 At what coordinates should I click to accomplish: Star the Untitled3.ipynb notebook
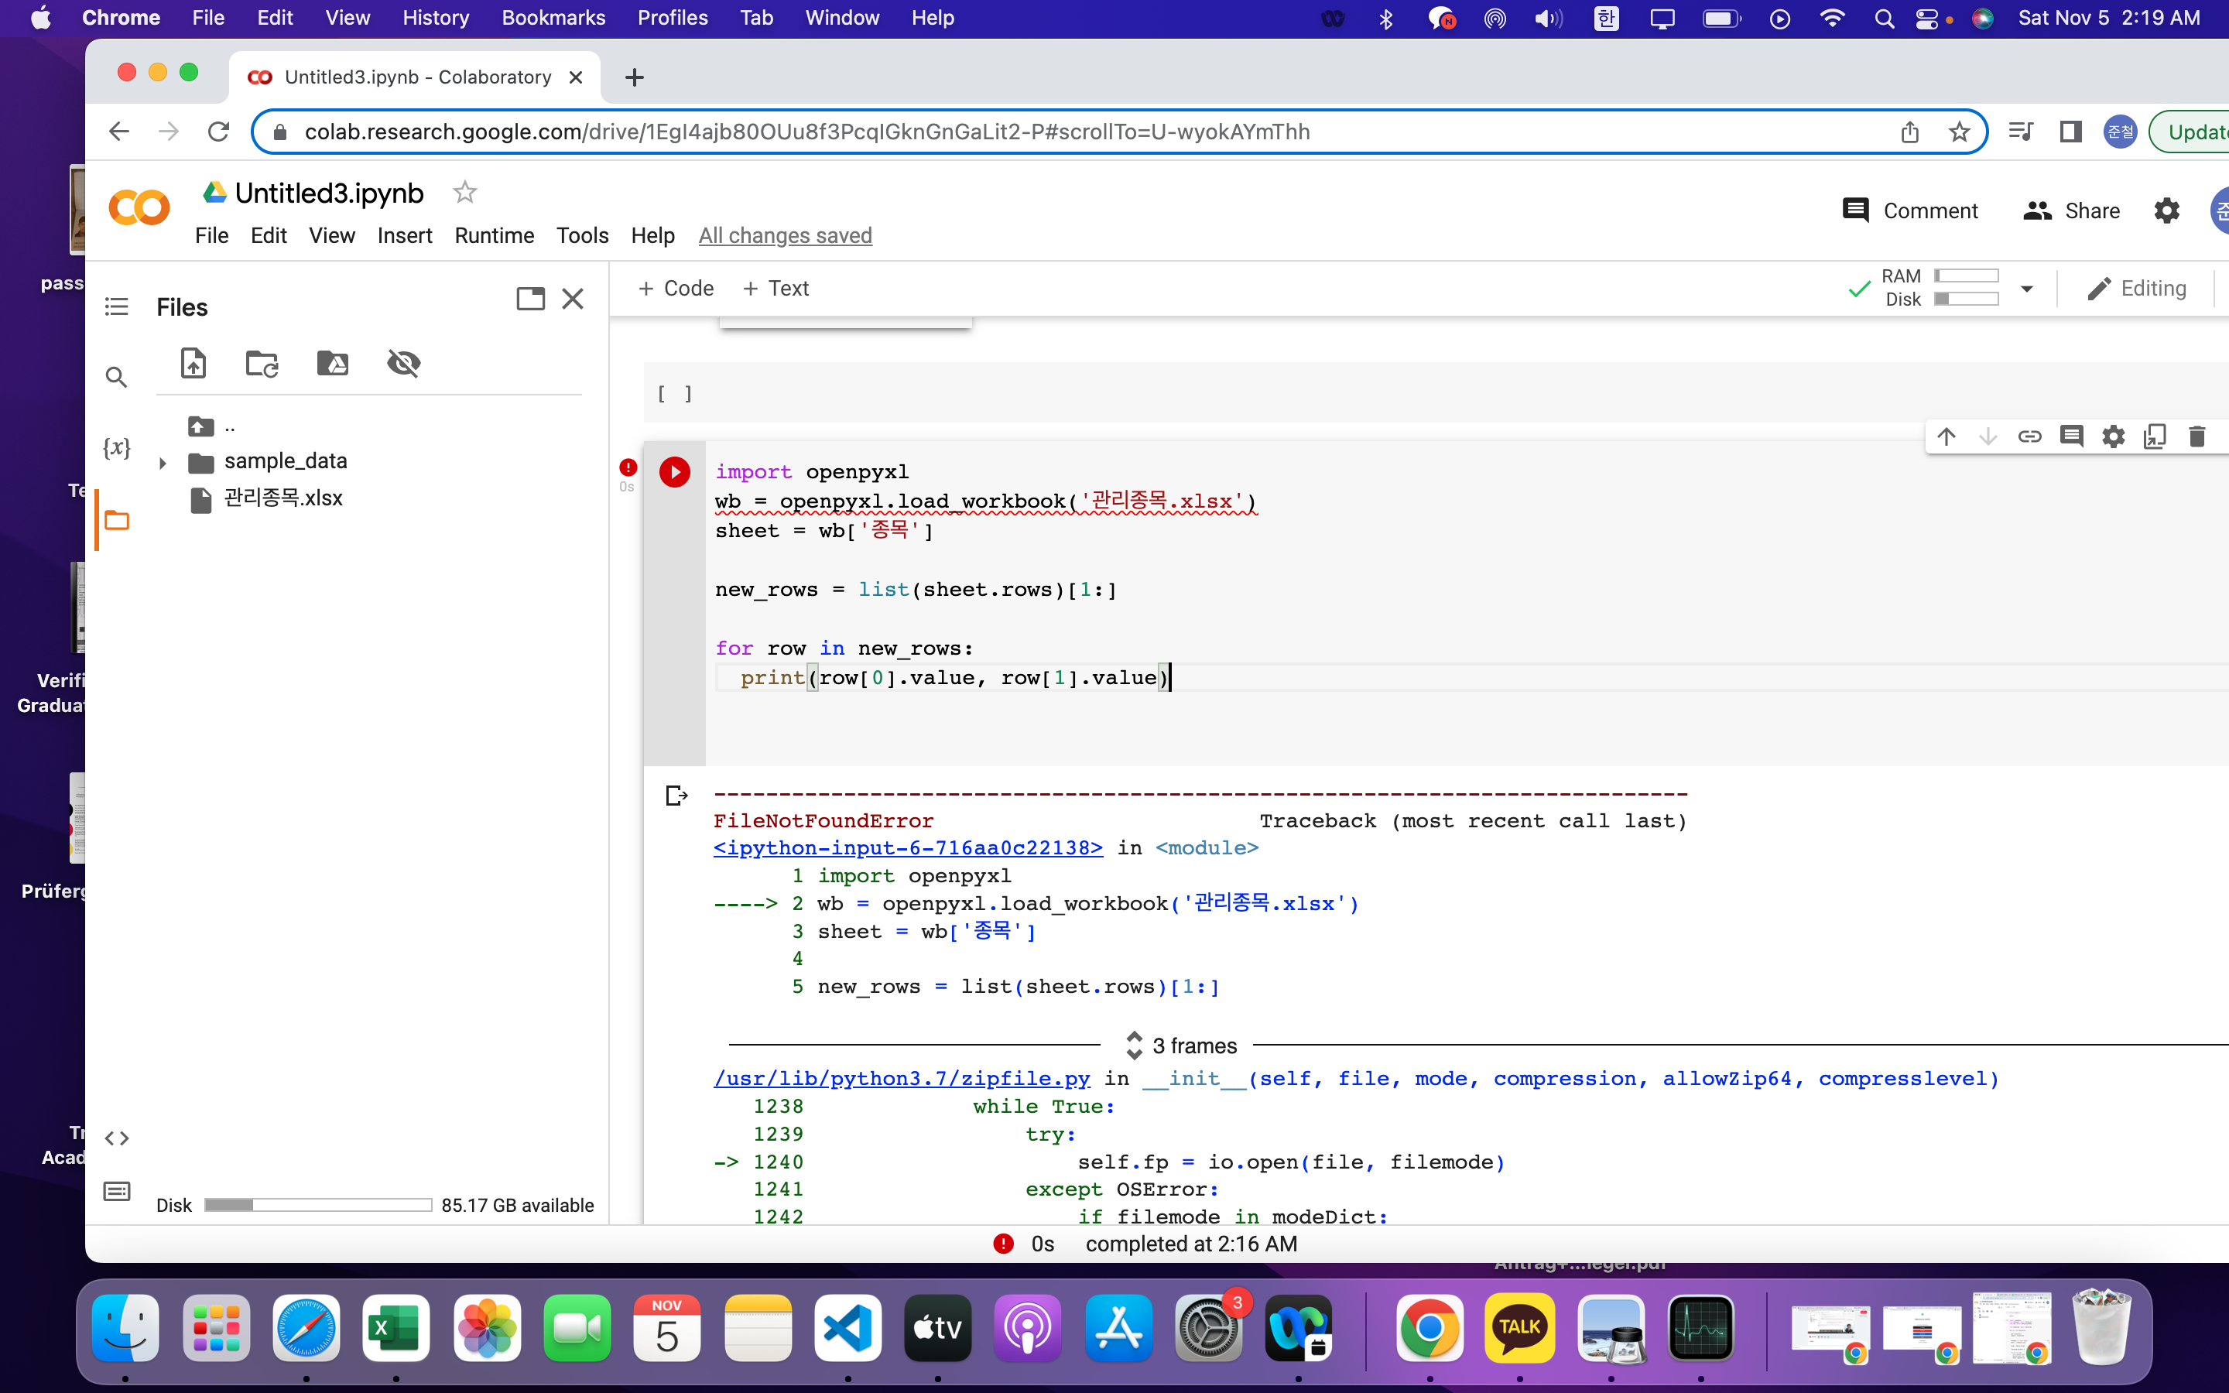pos(464,193)
